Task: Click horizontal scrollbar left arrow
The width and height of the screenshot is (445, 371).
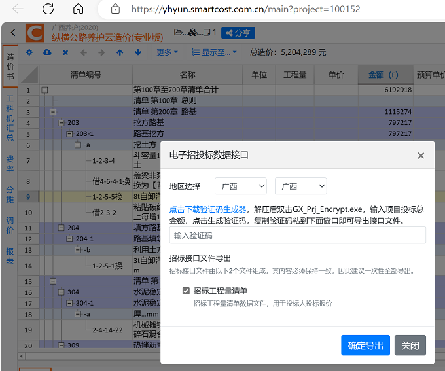Action: [22, 356]
